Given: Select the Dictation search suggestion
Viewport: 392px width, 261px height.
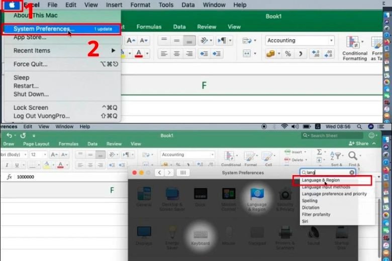Looking at the screenshot, I should [x=311, y=208].
